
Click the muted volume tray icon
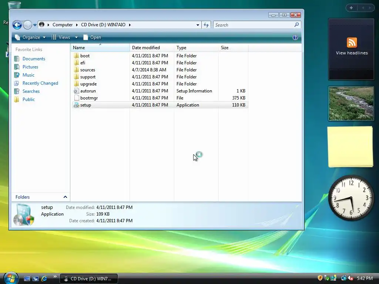[x=351, y=278]
